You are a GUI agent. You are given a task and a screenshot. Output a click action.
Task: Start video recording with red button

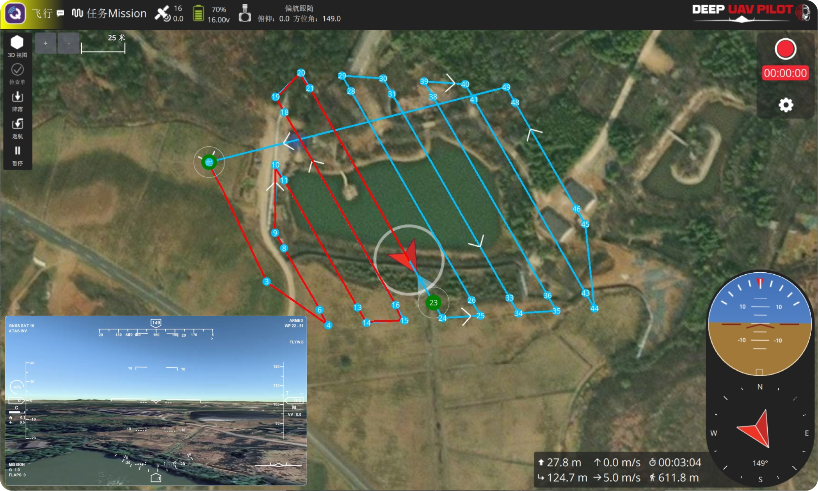coord(785,49)
